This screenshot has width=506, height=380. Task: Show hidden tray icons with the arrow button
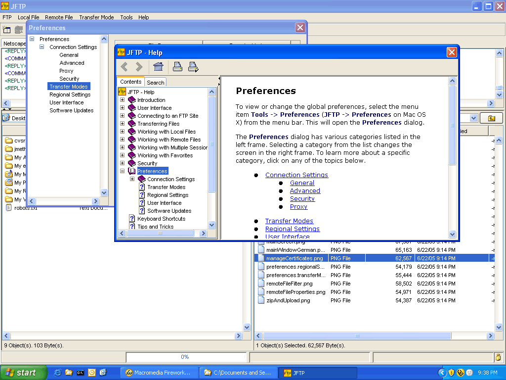(x=442, y=373)
